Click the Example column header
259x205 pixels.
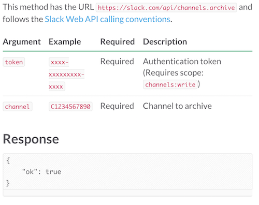click(x=65, y=42)
